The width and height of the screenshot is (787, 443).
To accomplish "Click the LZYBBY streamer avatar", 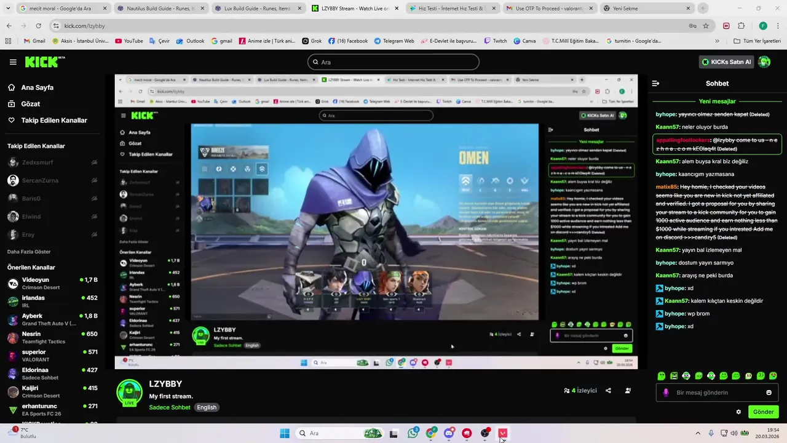I will (129, 393).
